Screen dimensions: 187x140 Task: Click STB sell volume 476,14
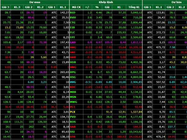coord(161,137)
